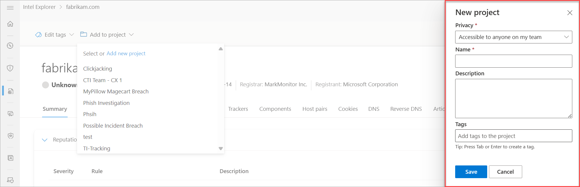
Task: Select the threat intelligence document icon in sidebar
Action: pyautogui.click(x=10, y=91)
